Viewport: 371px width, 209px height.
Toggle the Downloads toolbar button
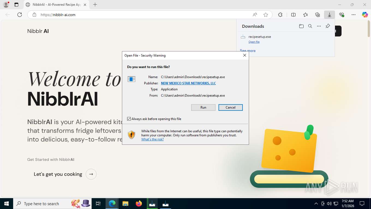[330, 15]
